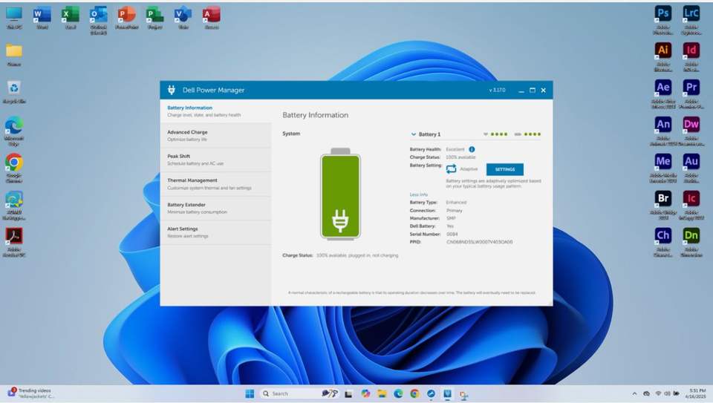Open Adobe After Effects desktop shortcut
The height and width of the screenshot is (403, 713).
click(x=662, y=88)
